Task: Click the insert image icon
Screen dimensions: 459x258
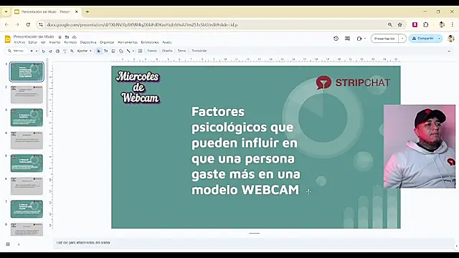Action: tap(113, 51)
